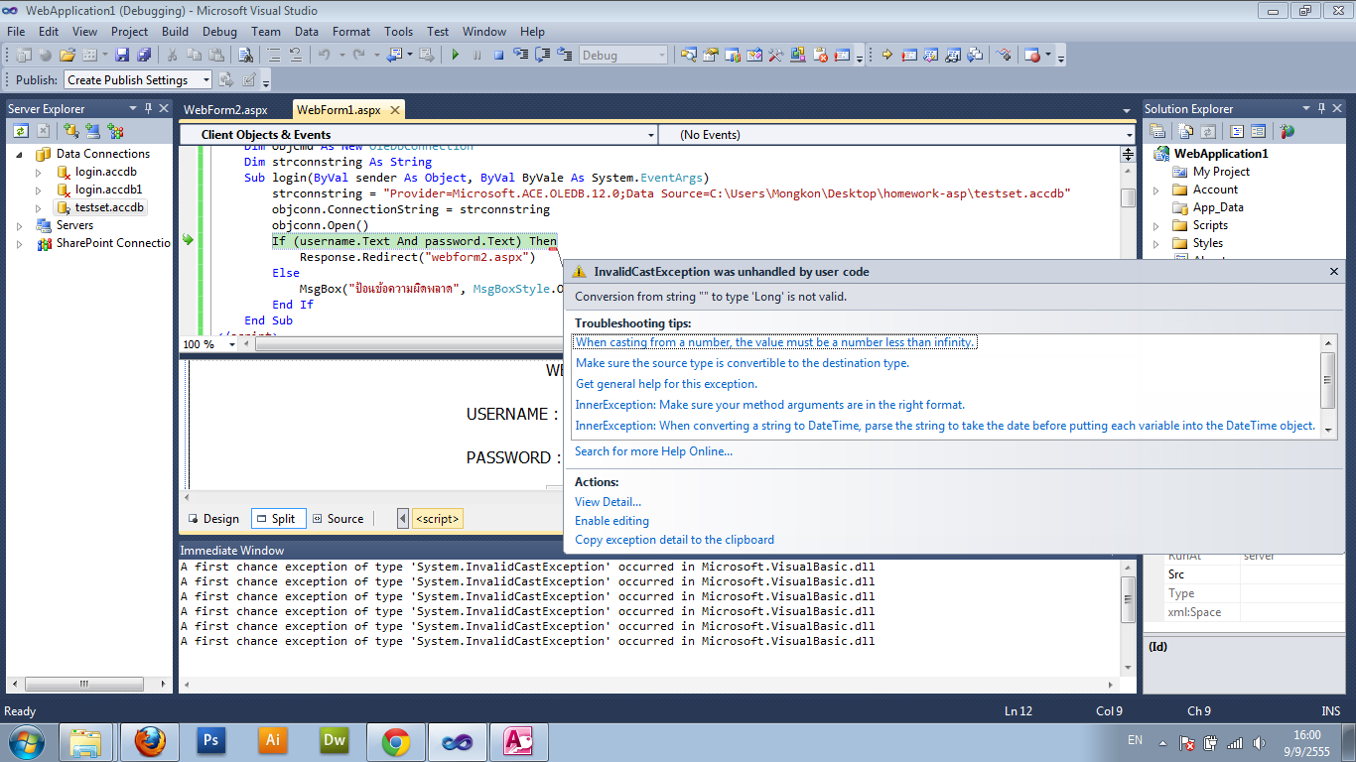The width and height of the screenshot is (1356, 762).
Task: Click the Step Out debug icon
Action: click(x=565, y=56)
